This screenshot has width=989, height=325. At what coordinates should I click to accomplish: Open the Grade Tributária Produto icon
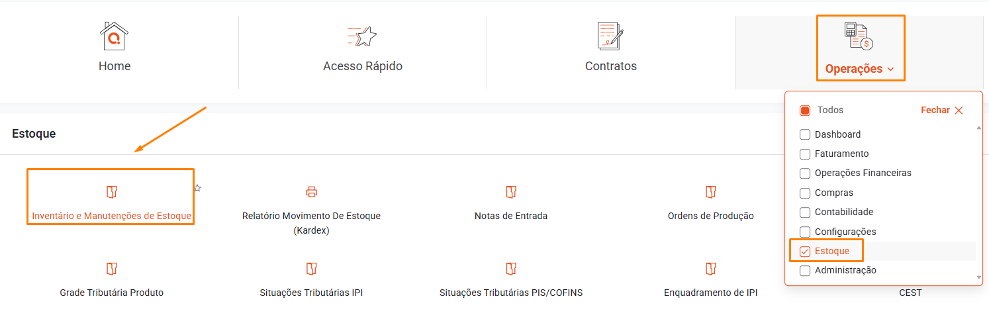click(111, 269)
